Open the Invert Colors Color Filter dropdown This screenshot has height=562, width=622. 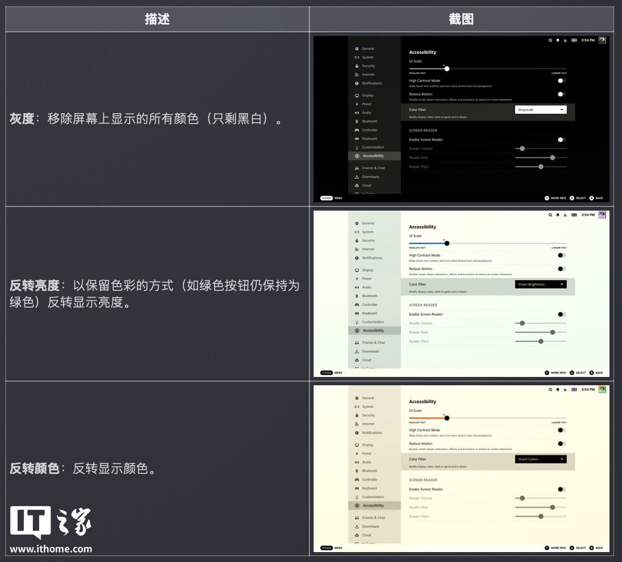(x=541, y=459)
